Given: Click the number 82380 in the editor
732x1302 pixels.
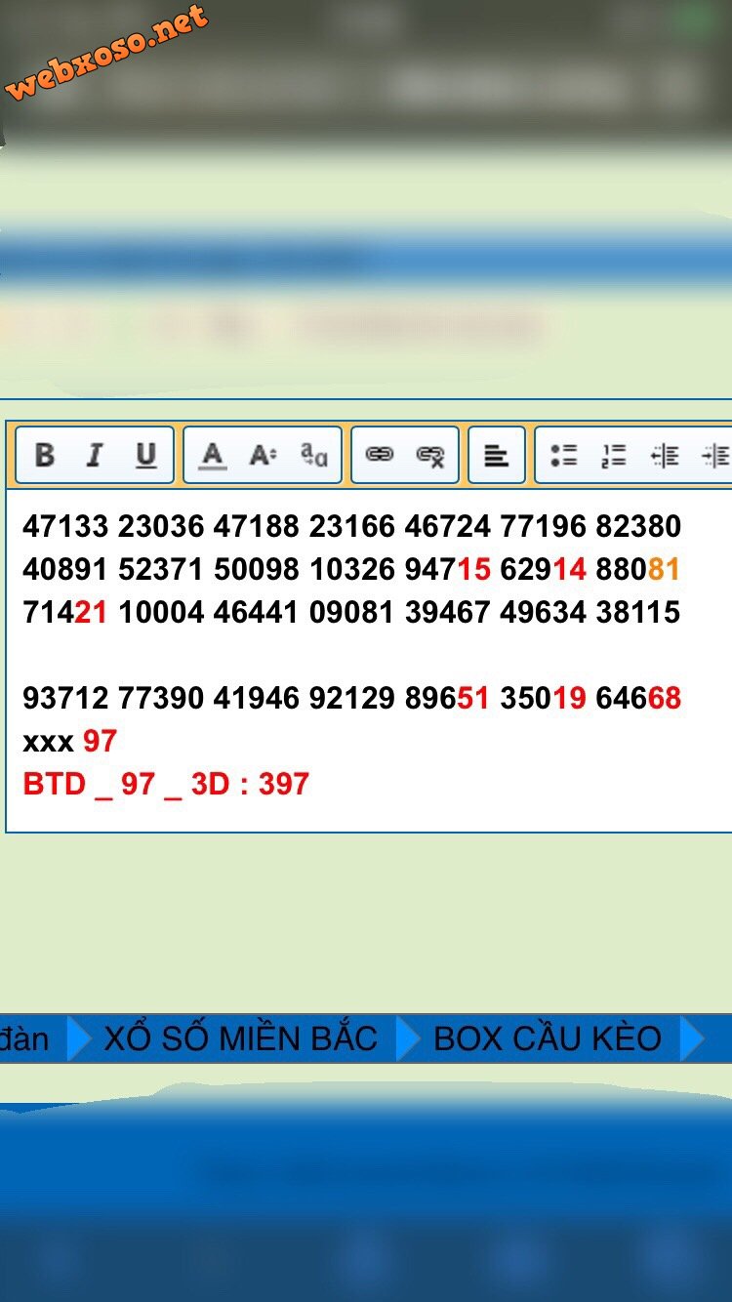Looking at the screenshot, I should click(x=639, y=526).
